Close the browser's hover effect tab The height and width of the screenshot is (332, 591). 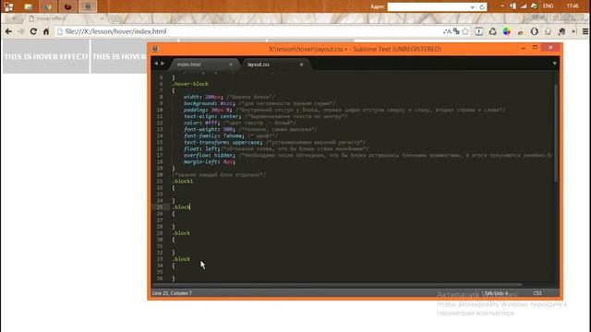coord(102,18)
